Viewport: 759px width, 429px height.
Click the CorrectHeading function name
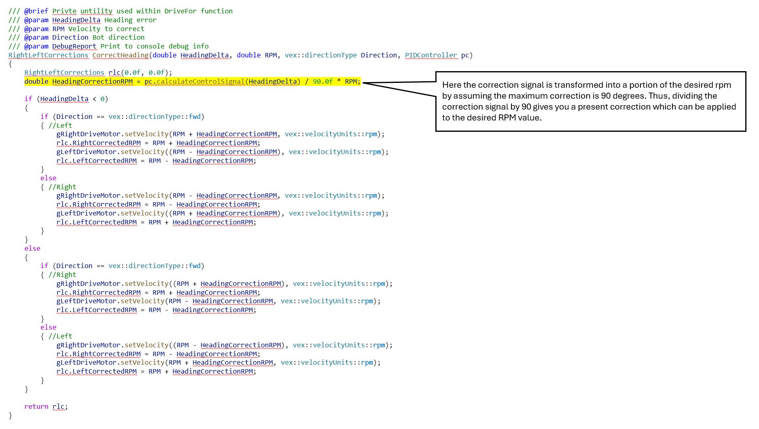[120, 55]
